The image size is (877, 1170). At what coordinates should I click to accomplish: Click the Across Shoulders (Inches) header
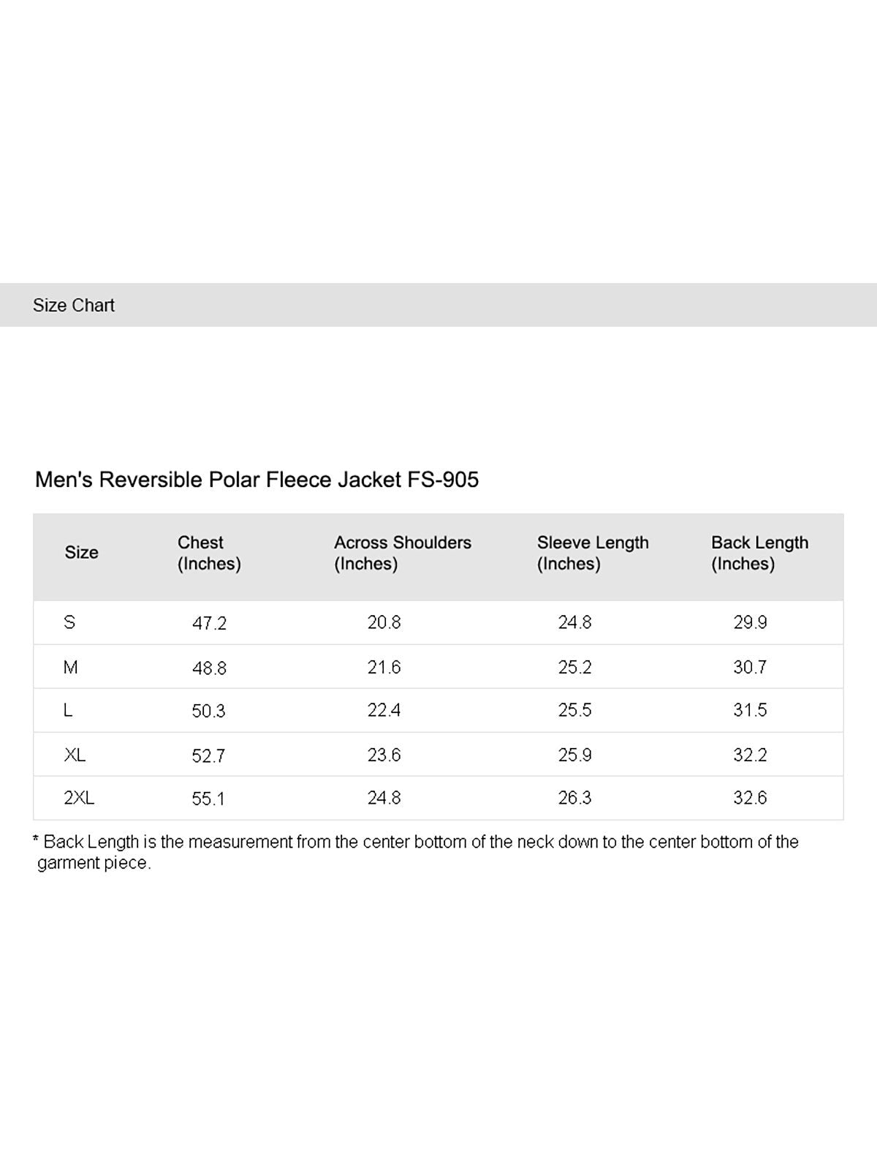[402, 553]
